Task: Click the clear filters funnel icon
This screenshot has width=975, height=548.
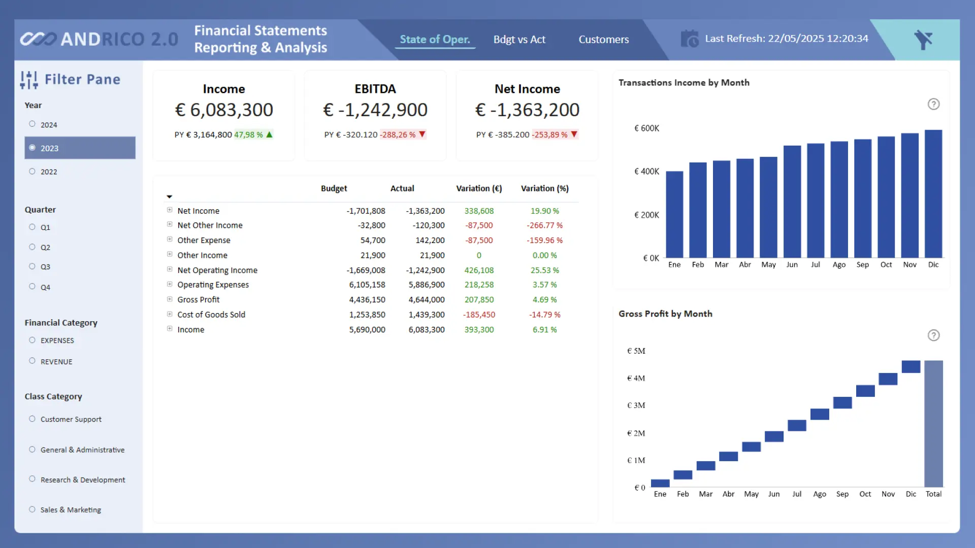Action: pos(923,40)
